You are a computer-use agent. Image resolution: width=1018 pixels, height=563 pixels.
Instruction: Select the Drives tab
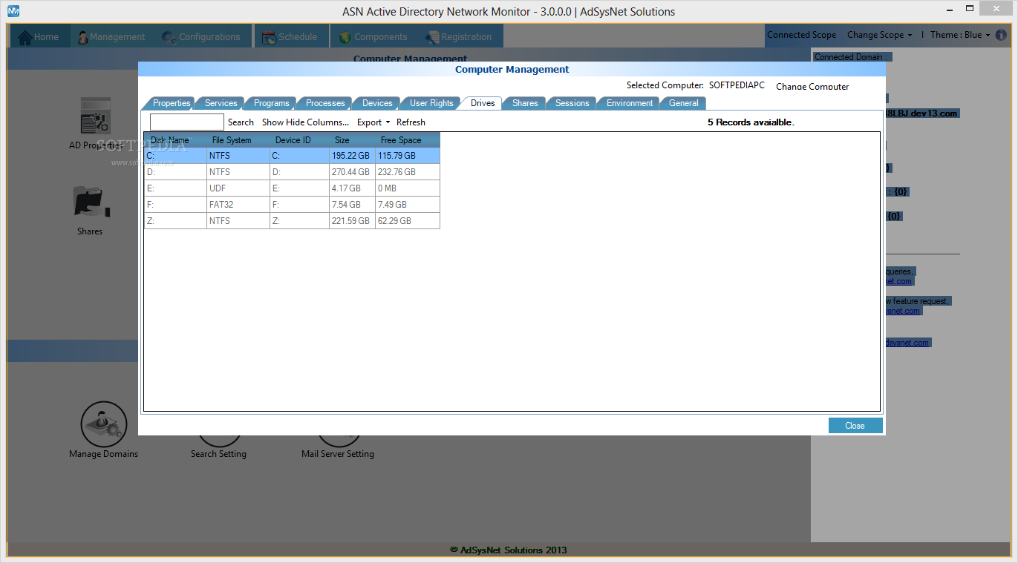pyautogui.click(x=483, y=103)
